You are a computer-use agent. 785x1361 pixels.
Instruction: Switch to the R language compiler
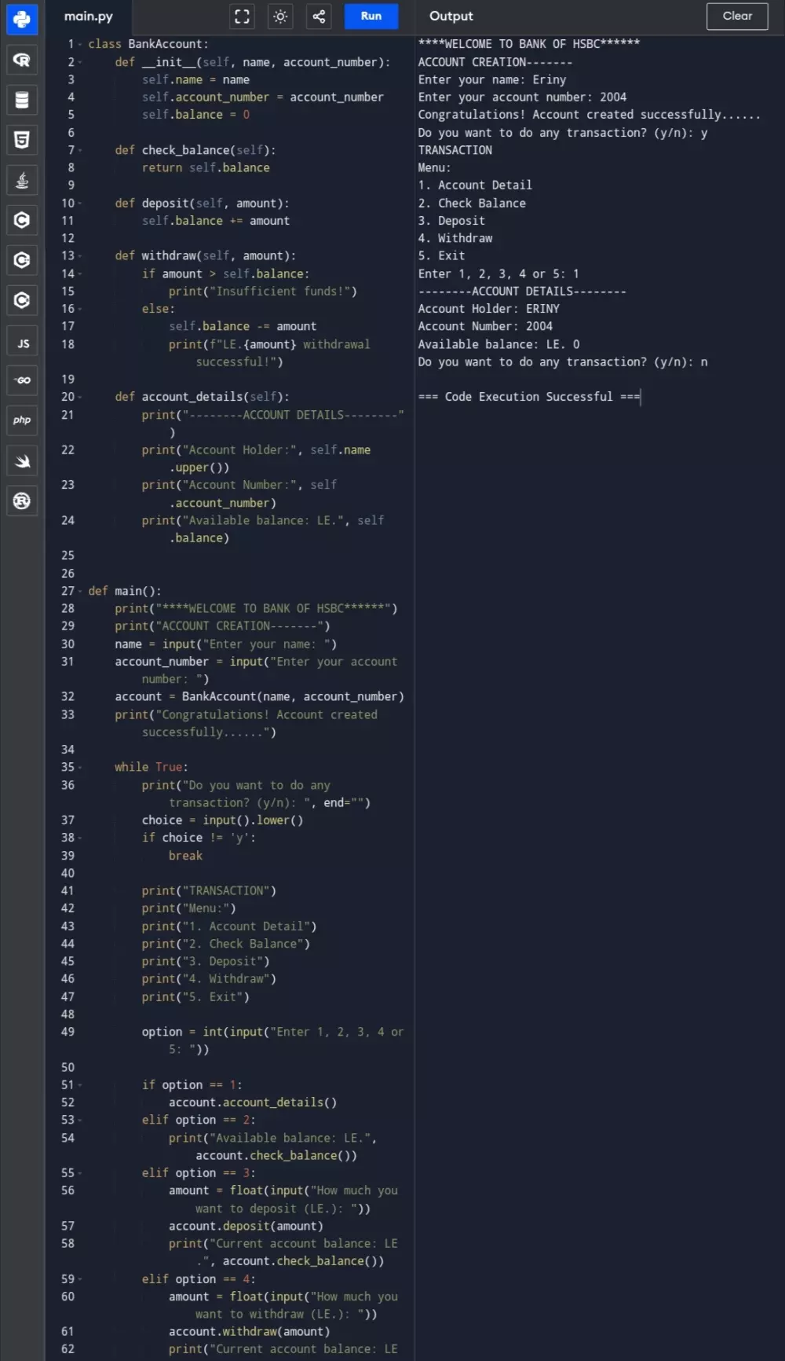tap(22, 60)
